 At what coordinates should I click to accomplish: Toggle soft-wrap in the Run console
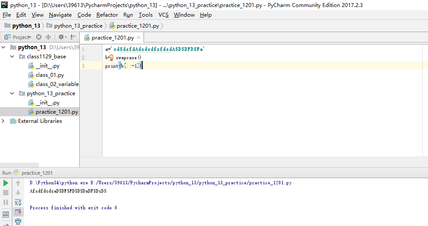(18, 202)
